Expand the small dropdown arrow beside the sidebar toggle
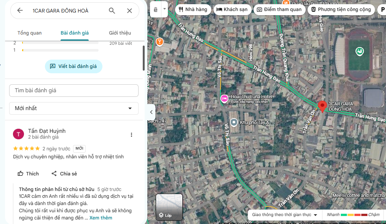386x224 pixels. [164, 9]
